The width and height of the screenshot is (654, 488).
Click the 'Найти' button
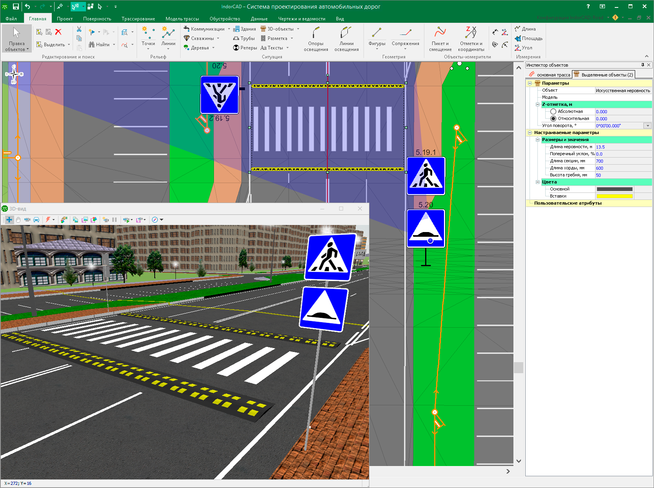click(99, 45)
